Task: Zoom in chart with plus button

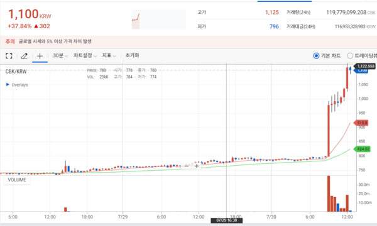Action: [197, 166]
